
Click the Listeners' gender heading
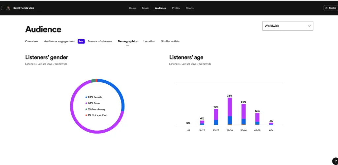coord(47,57)
